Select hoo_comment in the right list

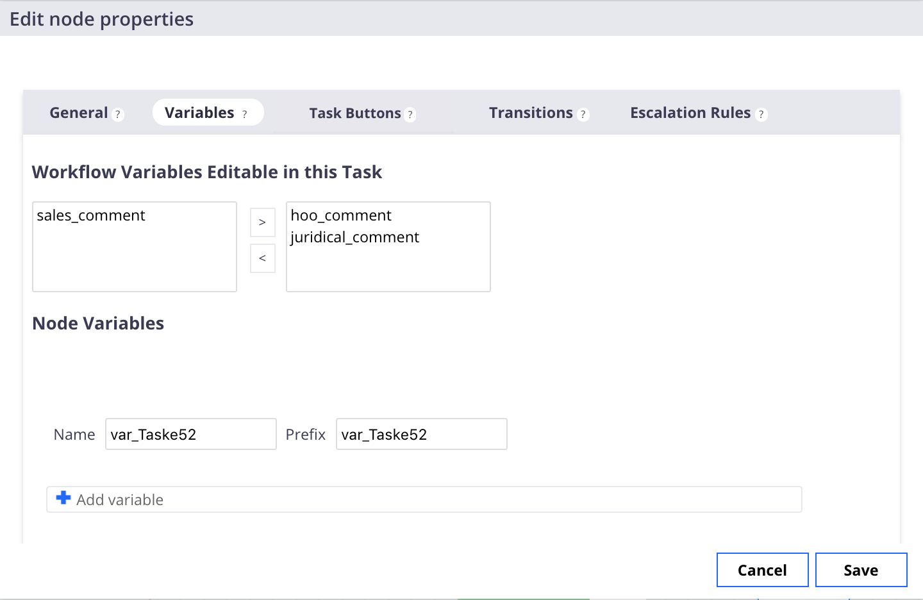tap(341, 215)
